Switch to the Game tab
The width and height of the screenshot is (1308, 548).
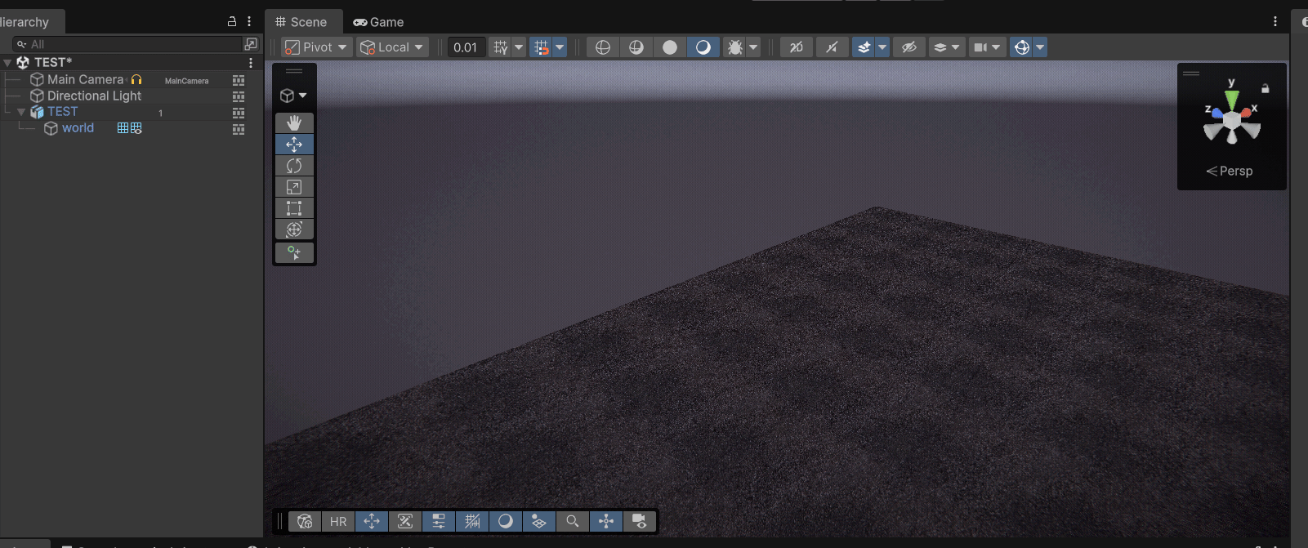[378, 22]
